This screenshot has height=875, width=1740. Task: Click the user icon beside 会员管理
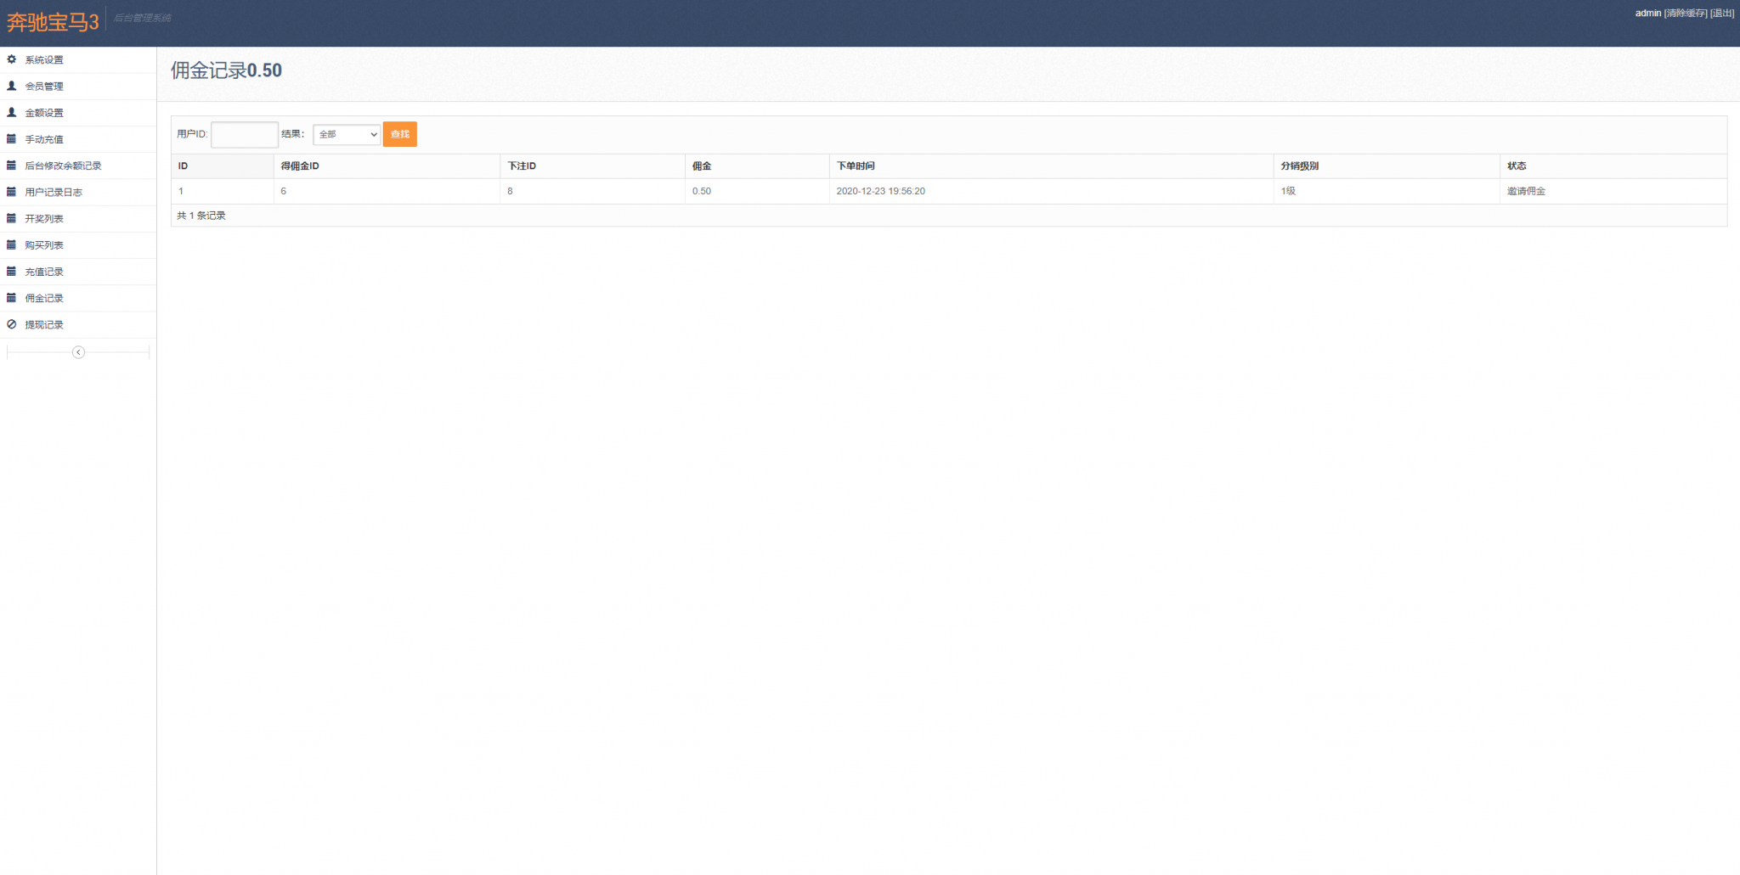(12, 86)
